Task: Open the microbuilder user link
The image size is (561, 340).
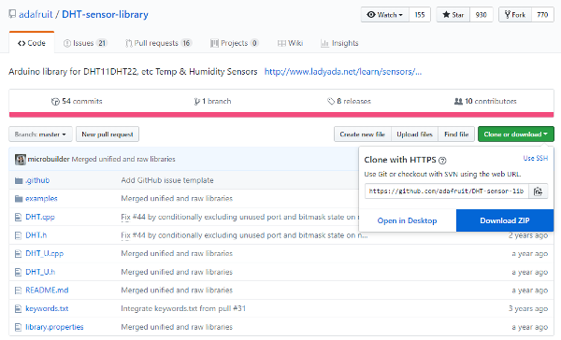Action: tap(49, 159)
